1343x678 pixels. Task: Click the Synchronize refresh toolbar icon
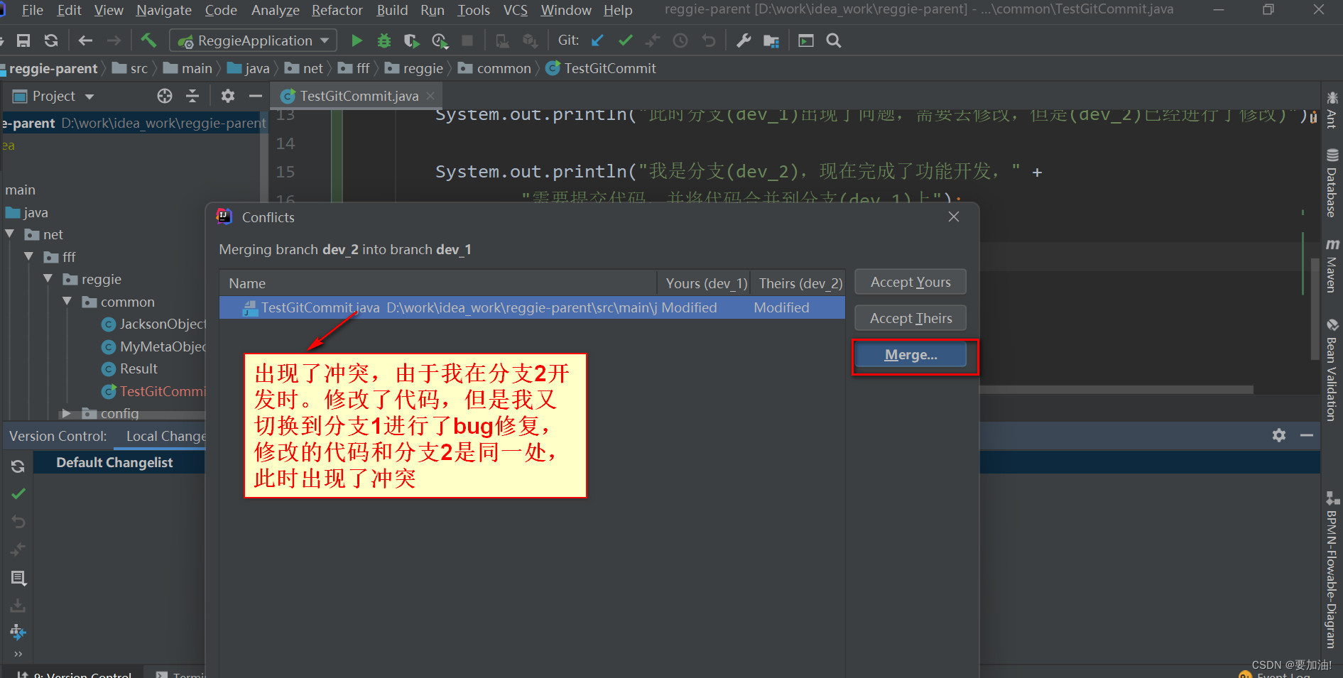51,40
